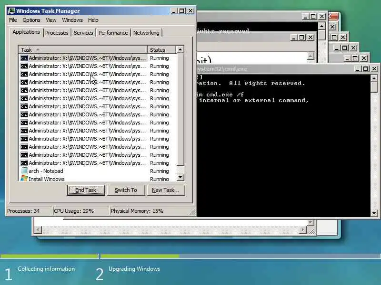Maximize the front cmd.exe window
Screen dimensions: 381x285
click(365, 69)
